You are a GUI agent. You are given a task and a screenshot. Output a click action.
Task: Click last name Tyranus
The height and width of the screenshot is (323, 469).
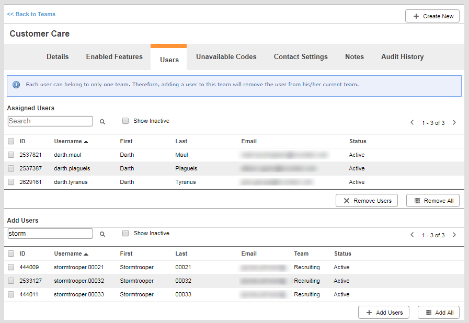[186, 182]
